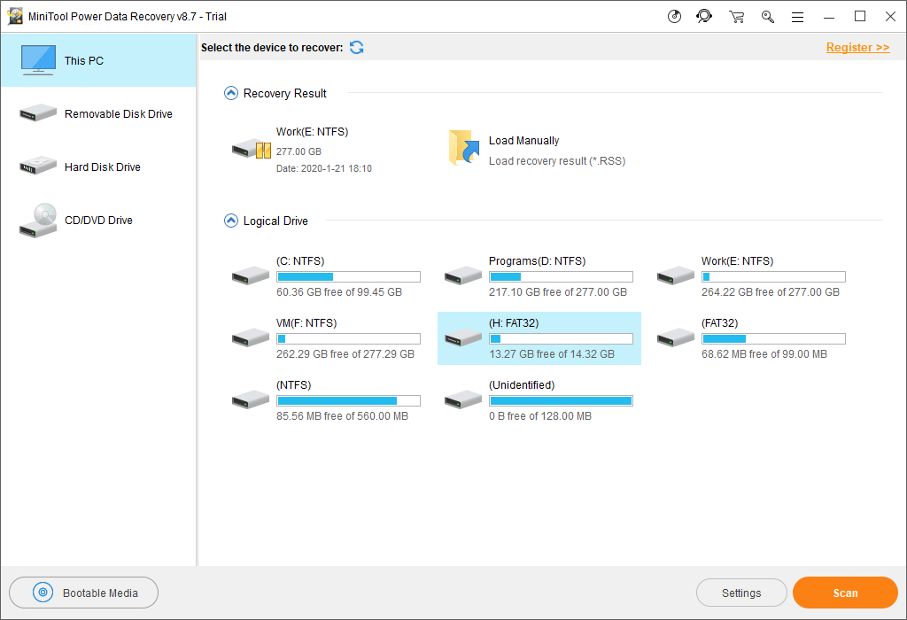The image size is (907, 620).
Task: Click the bootable disc icon in title bar
Action: click(674, 16)
